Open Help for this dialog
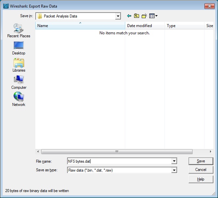The image size is (218, 198). coord(200,179)
